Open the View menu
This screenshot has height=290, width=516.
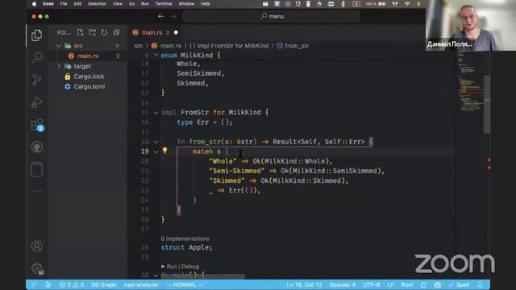[x=118, y=4]
